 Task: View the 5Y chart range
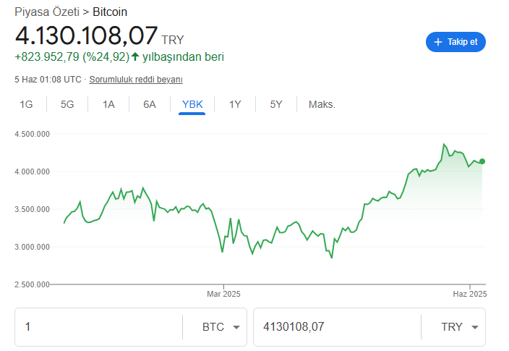[x=276, y=104]
